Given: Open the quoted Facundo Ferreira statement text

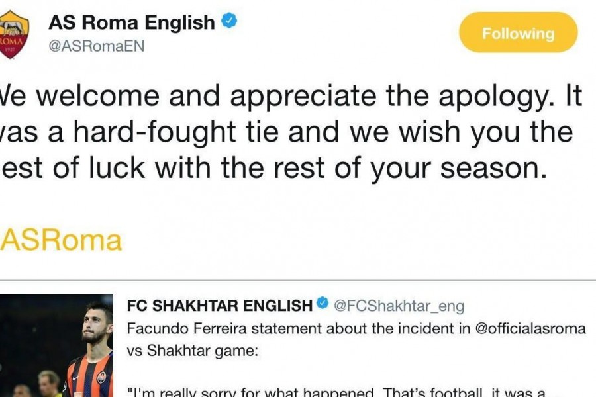Looking at the screenshot, I should tap(356, 339).
